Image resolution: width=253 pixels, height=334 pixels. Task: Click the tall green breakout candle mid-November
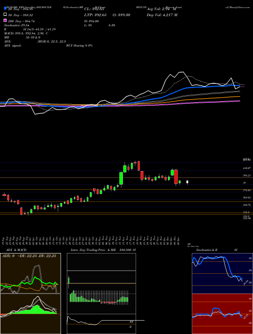121,178
